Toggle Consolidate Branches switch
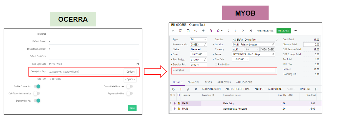Image resolution: width=338 pixels, height=124 pixels. pyautogui.click(x=130, y=86)
